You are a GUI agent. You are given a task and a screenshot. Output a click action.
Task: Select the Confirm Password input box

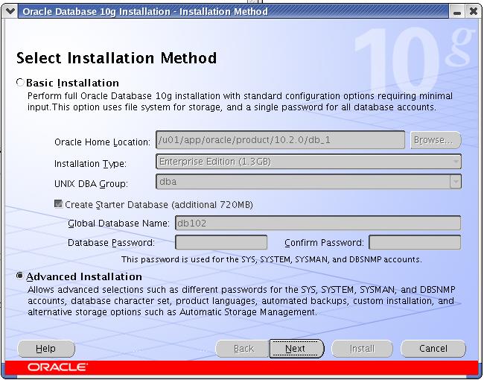(x=414, y=242)
